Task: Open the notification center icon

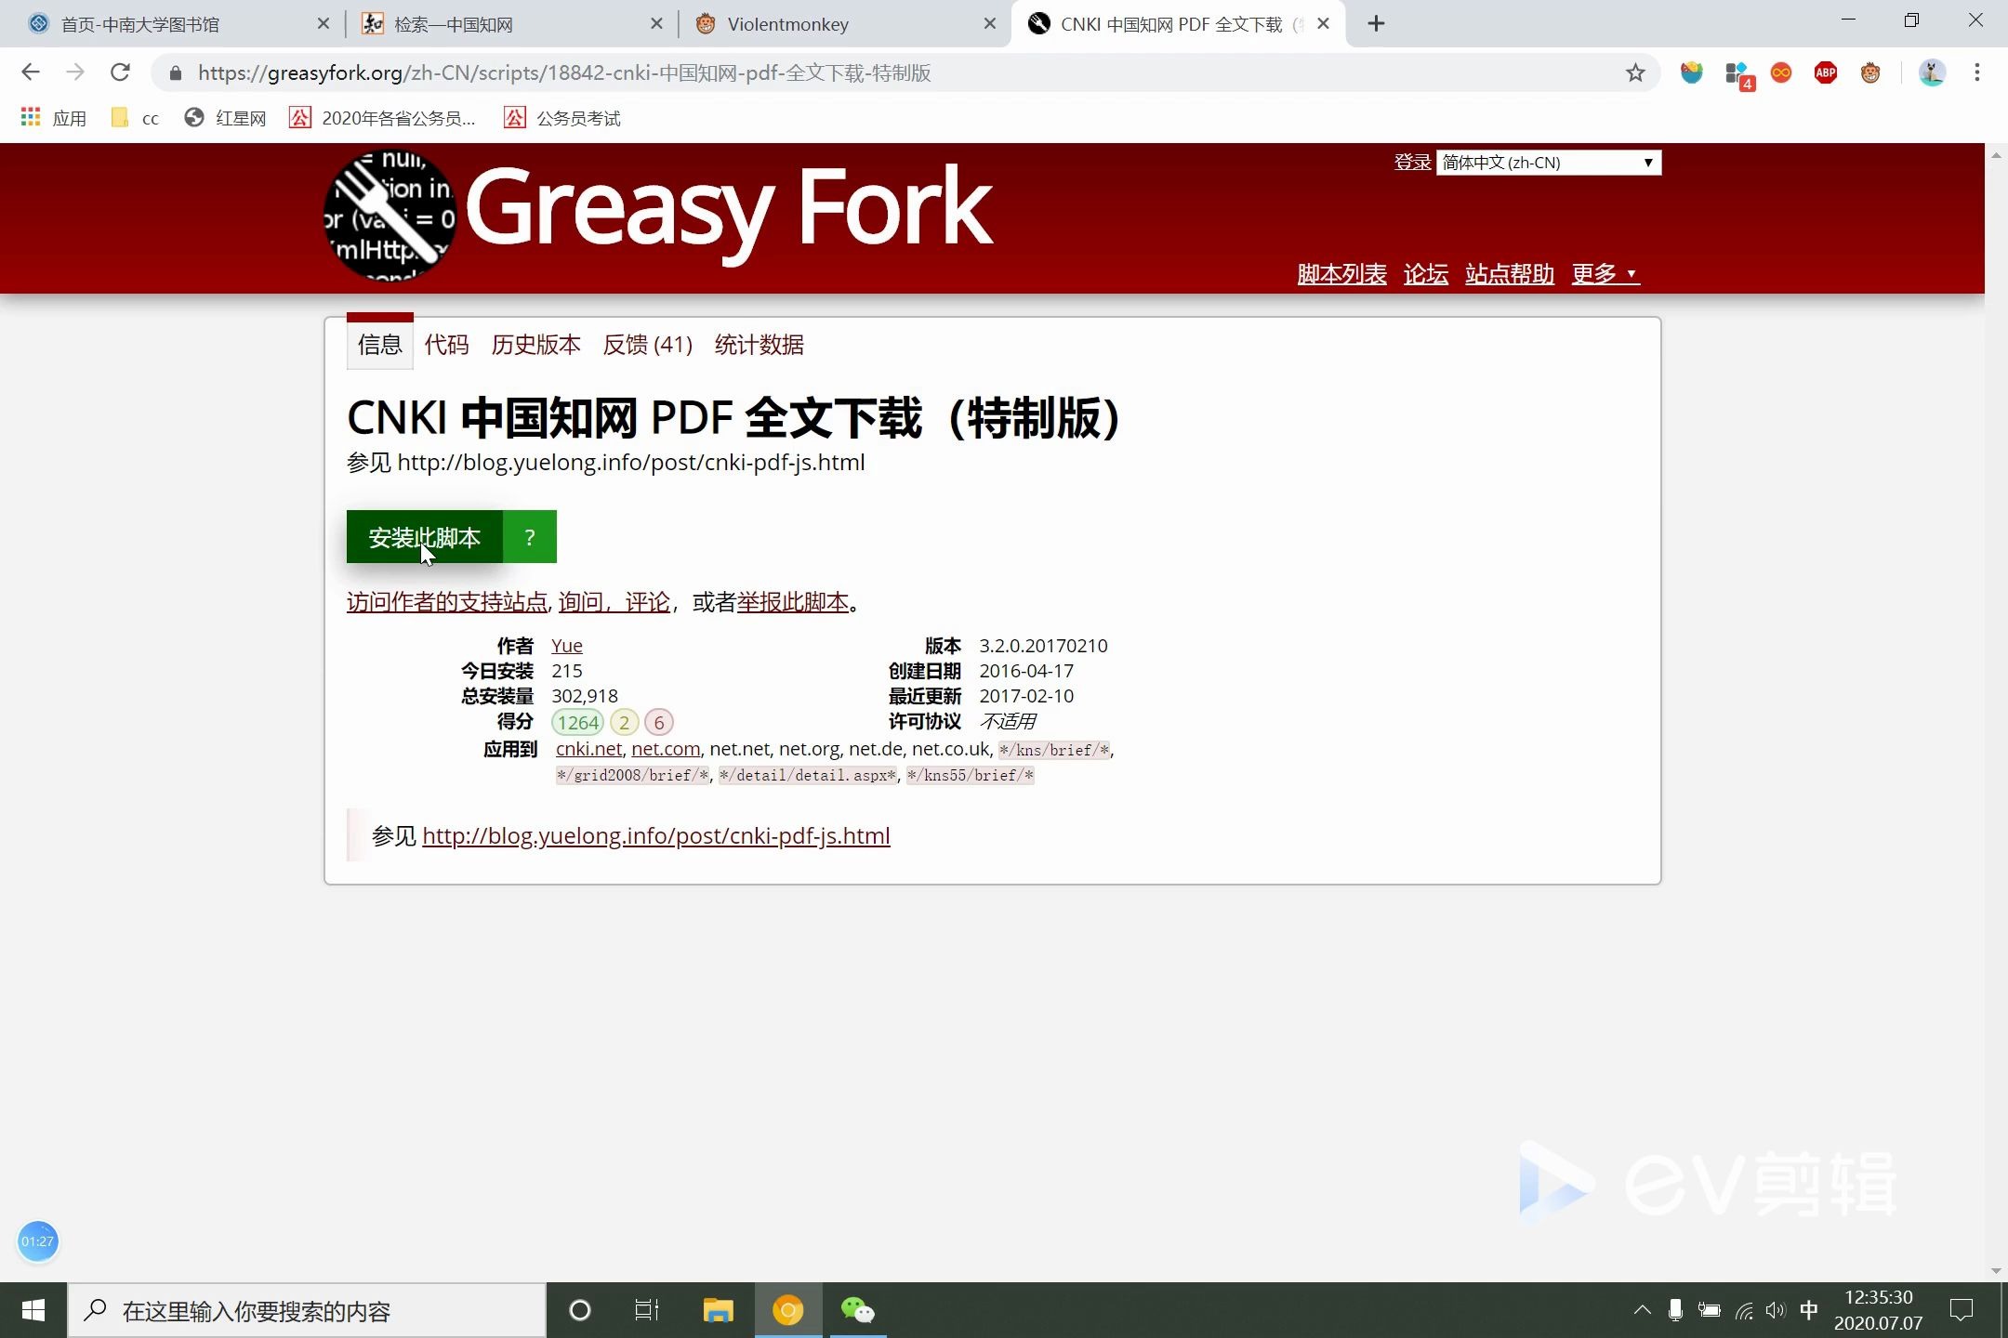Action: [1962, 1310]
